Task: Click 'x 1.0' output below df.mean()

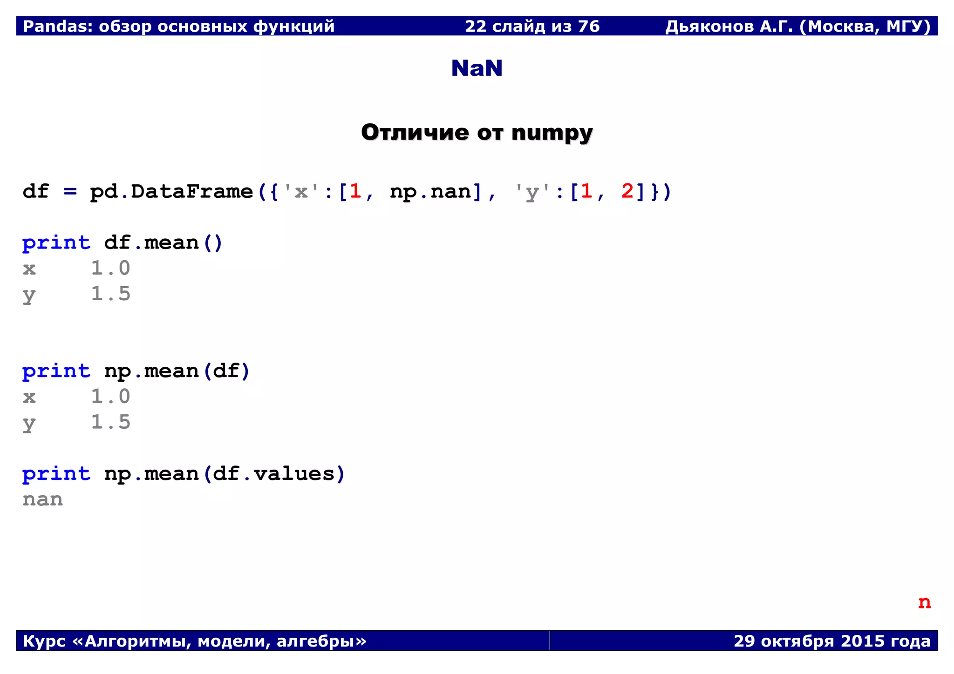Action: click(77, 269)
